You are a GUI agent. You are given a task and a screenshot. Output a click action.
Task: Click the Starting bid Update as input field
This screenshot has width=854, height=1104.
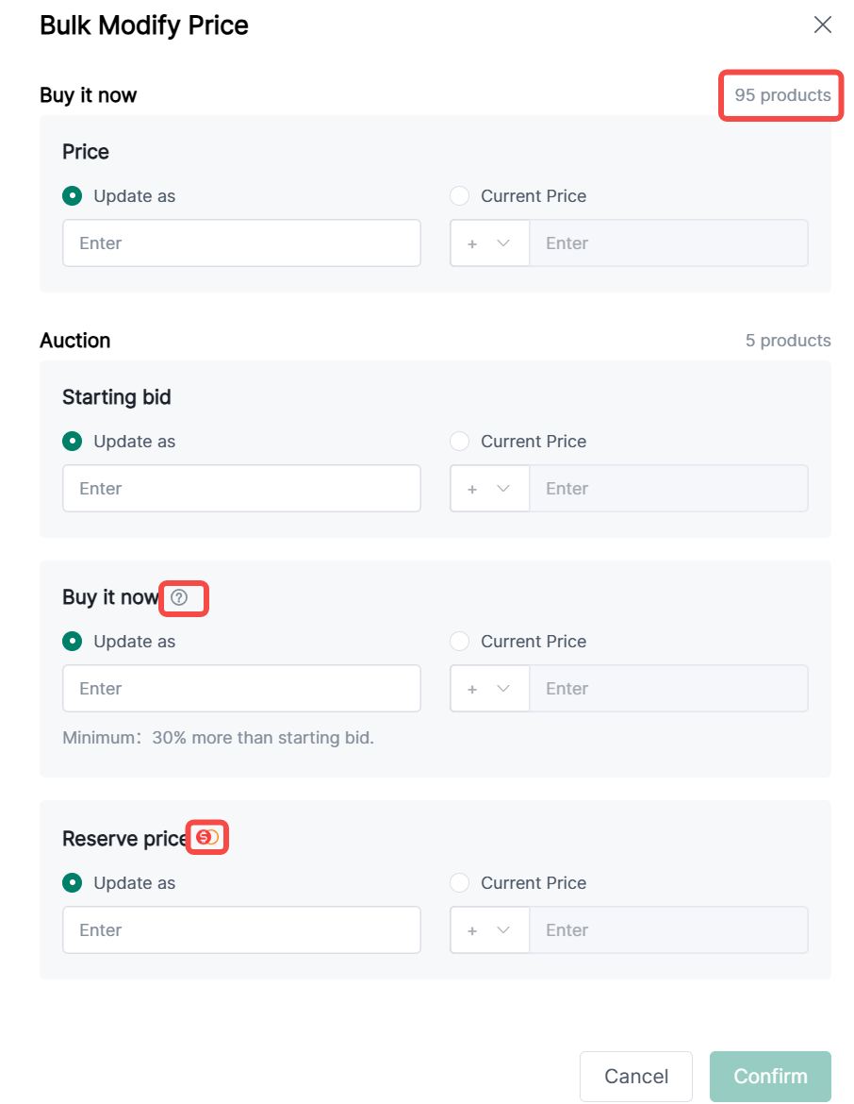(x=241, y=489)
